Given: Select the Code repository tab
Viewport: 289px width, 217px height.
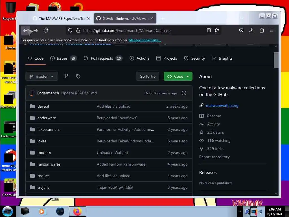Looking at the screenshot, I should (36, 58).
